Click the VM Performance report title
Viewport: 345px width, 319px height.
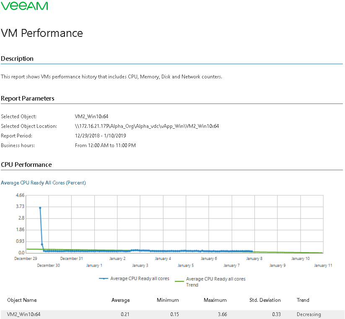(x=42, y=33)
